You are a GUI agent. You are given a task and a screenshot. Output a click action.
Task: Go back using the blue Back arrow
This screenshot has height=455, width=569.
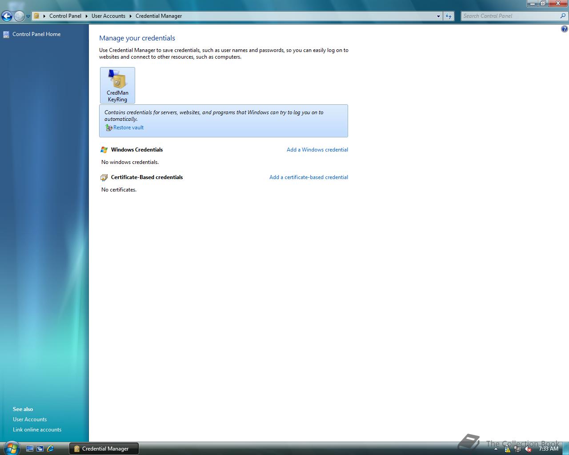[x=7, y=16]
